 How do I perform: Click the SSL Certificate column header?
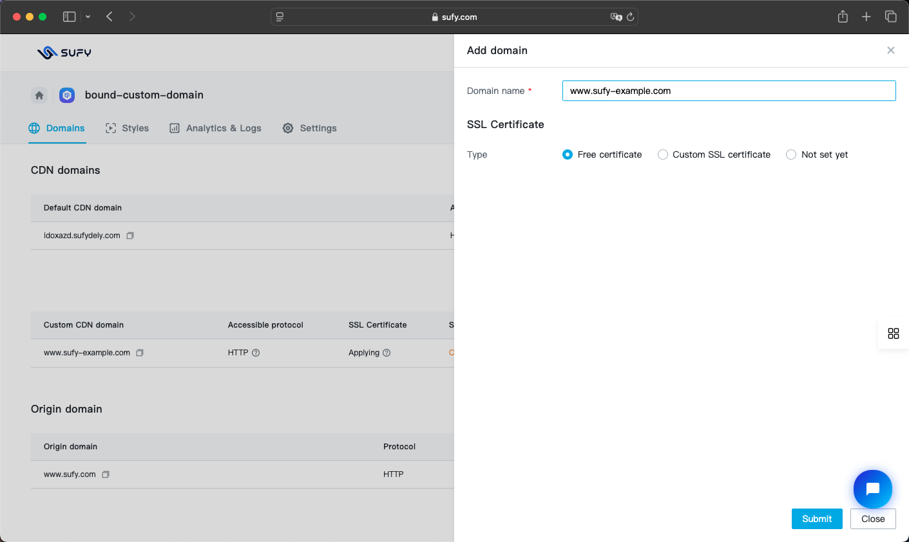(378, 325)
